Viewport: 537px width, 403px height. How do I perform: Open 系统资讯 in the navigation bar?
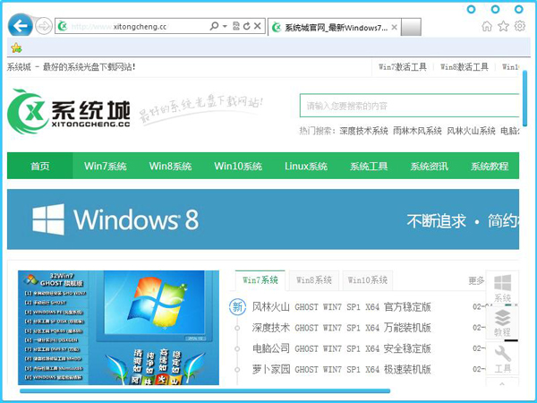click(429, 166)
